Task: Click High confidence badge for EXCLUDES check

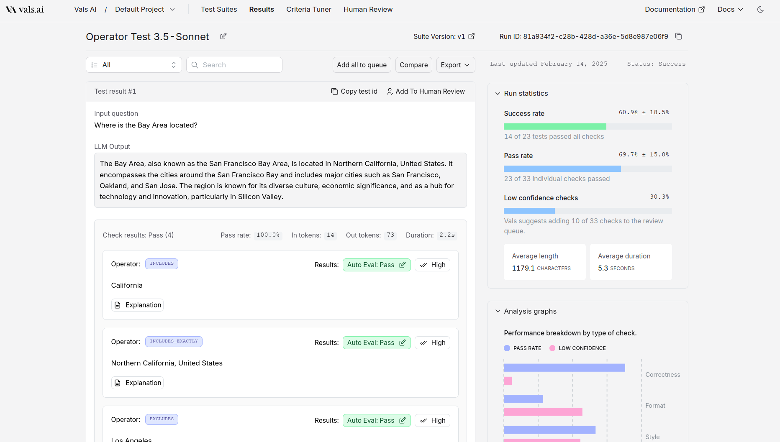Action: tap(432, 420)
